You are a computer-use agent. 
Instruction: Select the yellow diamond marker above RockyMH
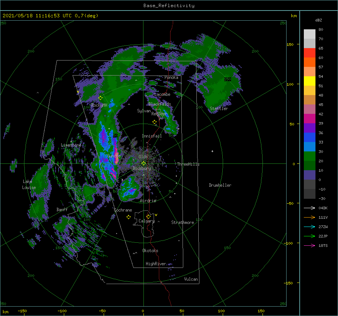pyautogui.click(x=100, y=98)
